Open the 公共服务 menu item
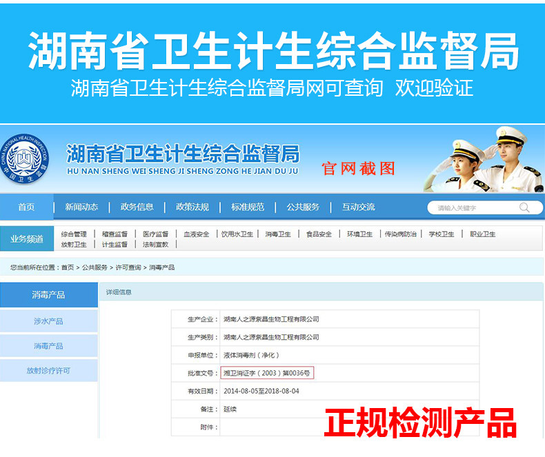 pyautogui.click(x=303, y=207)
